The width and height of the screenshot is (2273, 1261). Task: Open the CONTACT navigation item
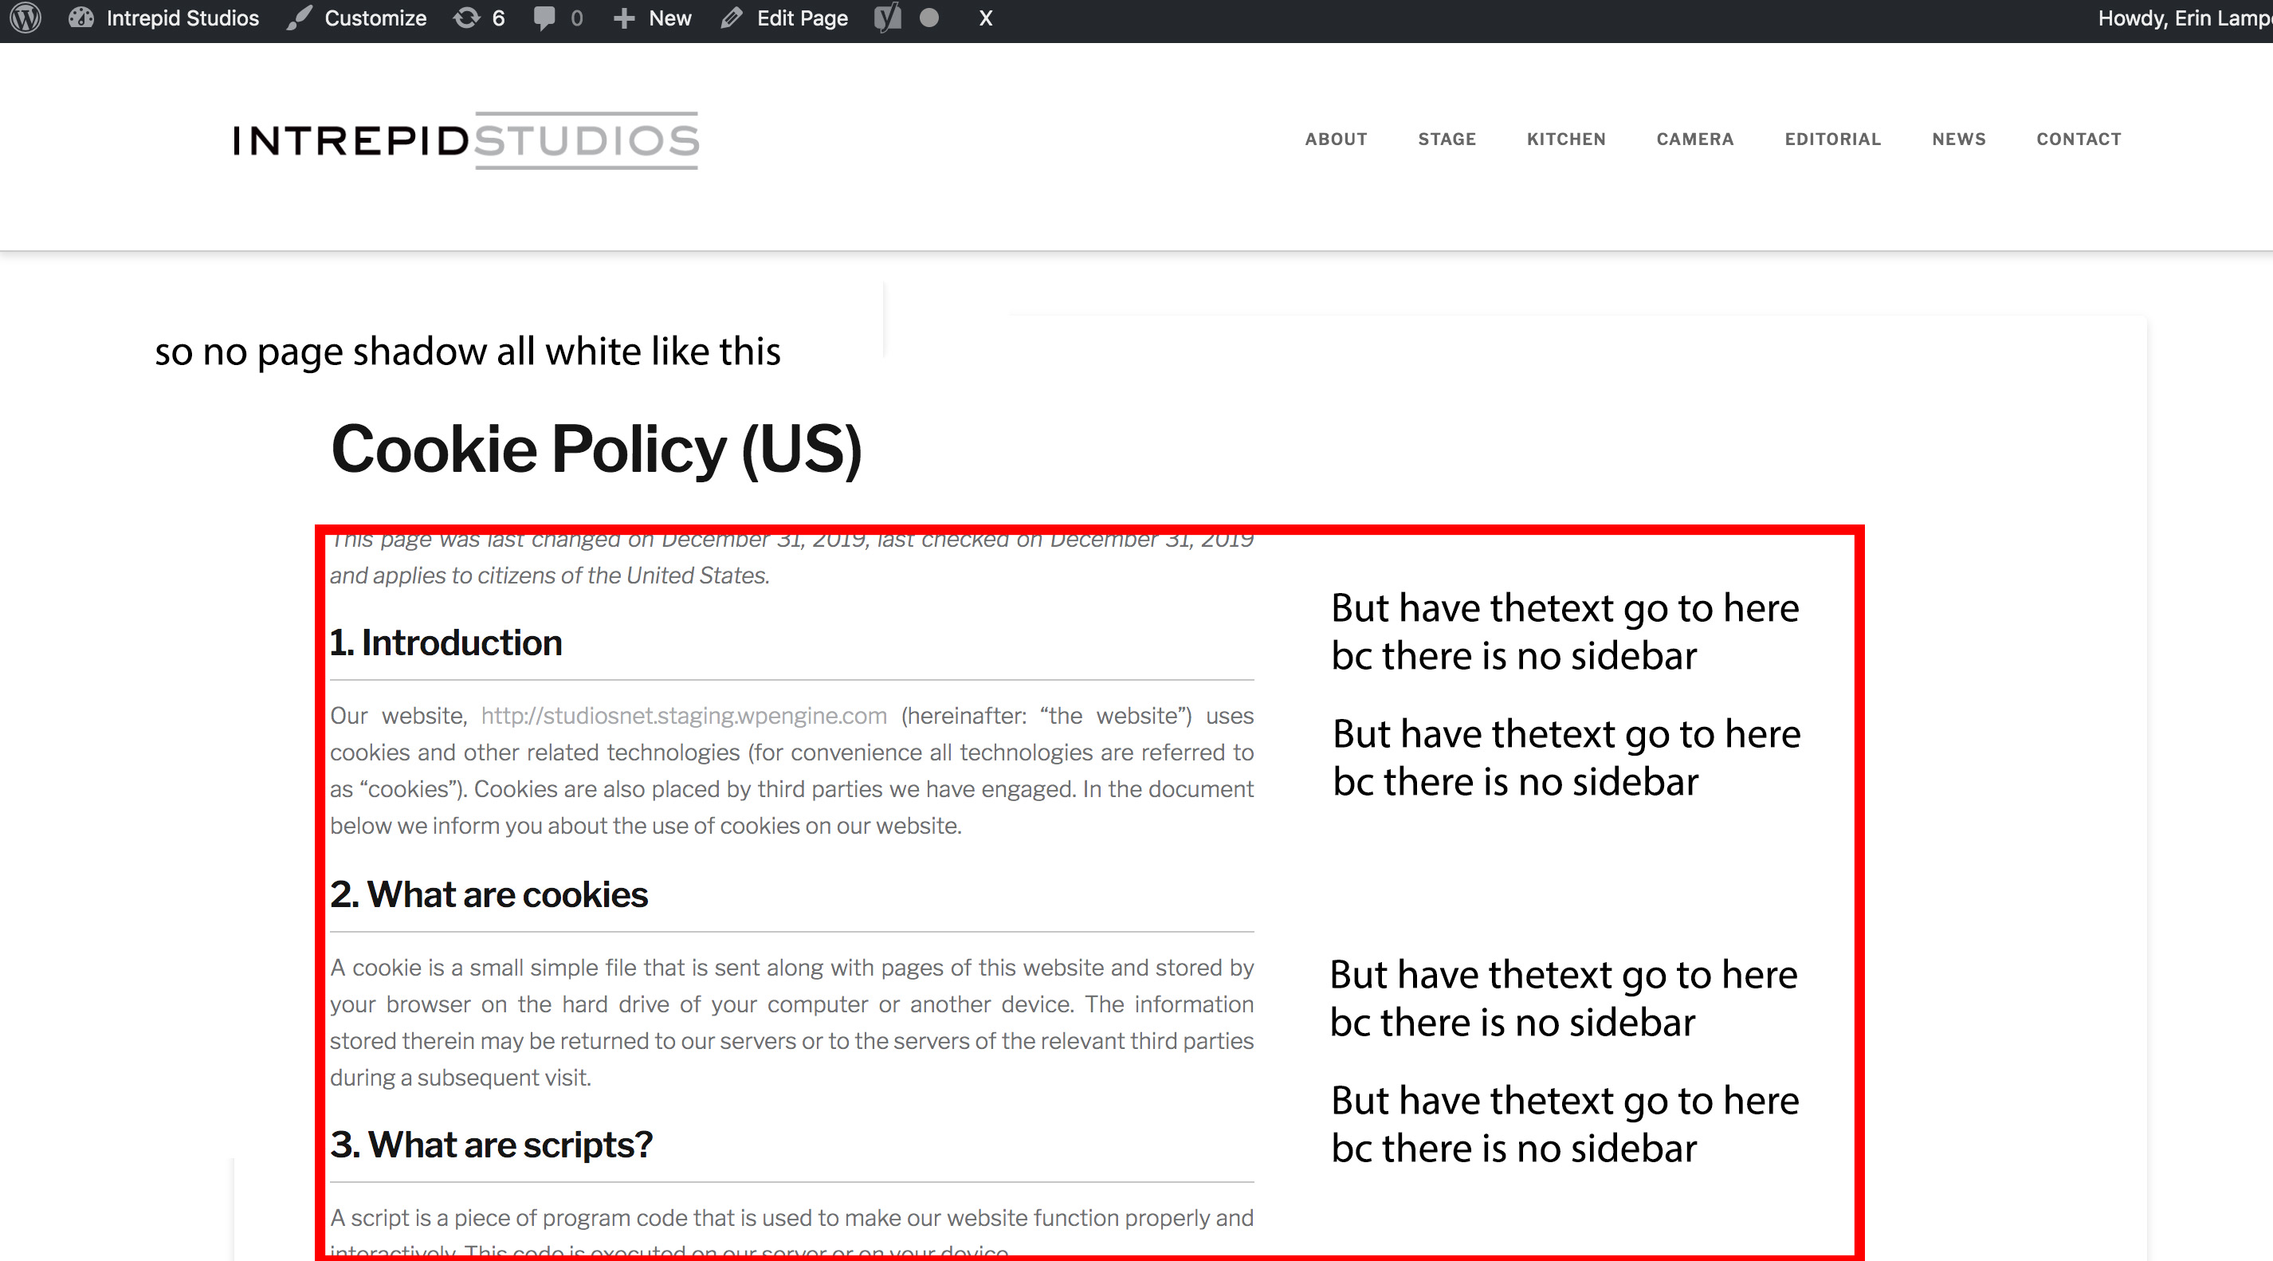click(x=2079, y=139)
